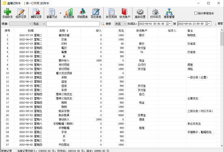
Task: Click the 房租 remark cell
Action: 190,65
